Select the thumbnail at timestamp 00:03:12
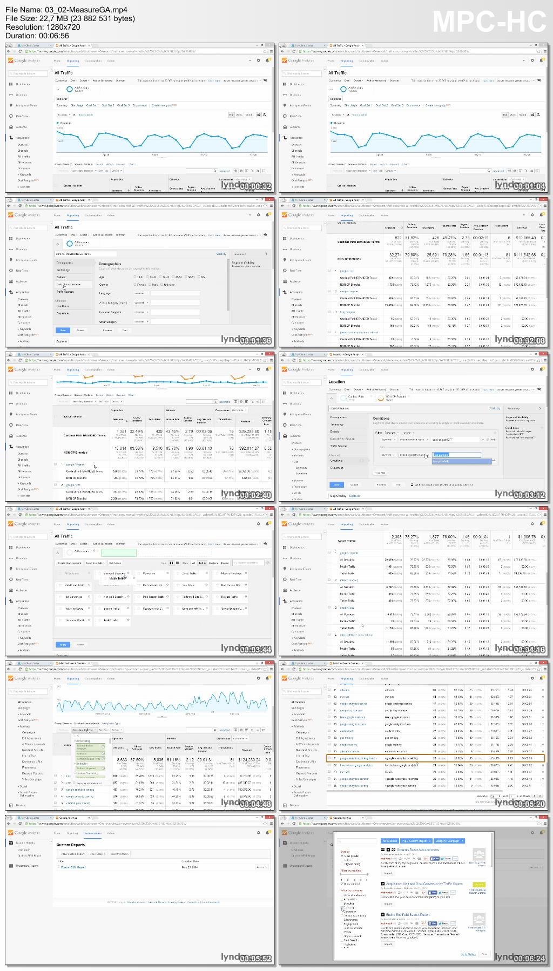This screenshot has width=553, height=971. (x=414, y=427)
